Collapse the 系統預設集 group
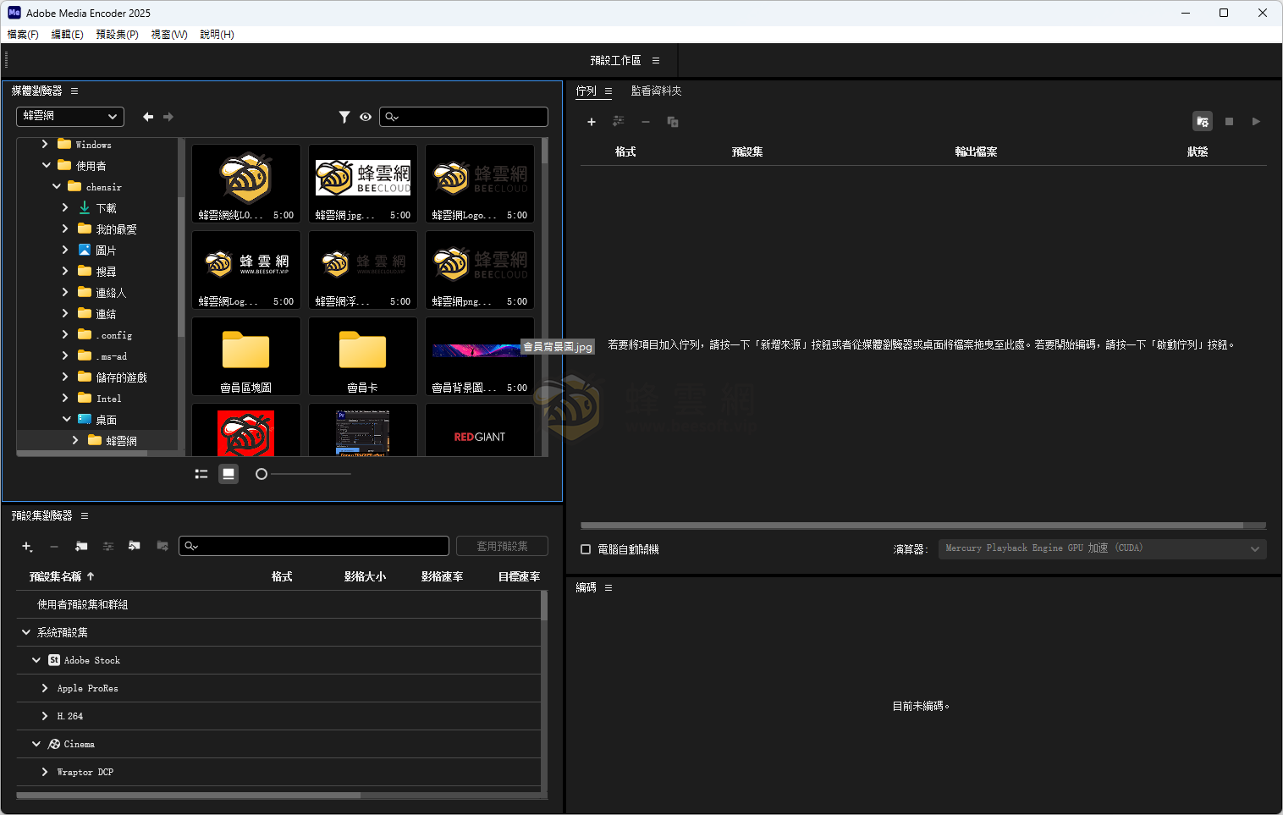Viewport: 1283px width, 815px height. [26, 632]
